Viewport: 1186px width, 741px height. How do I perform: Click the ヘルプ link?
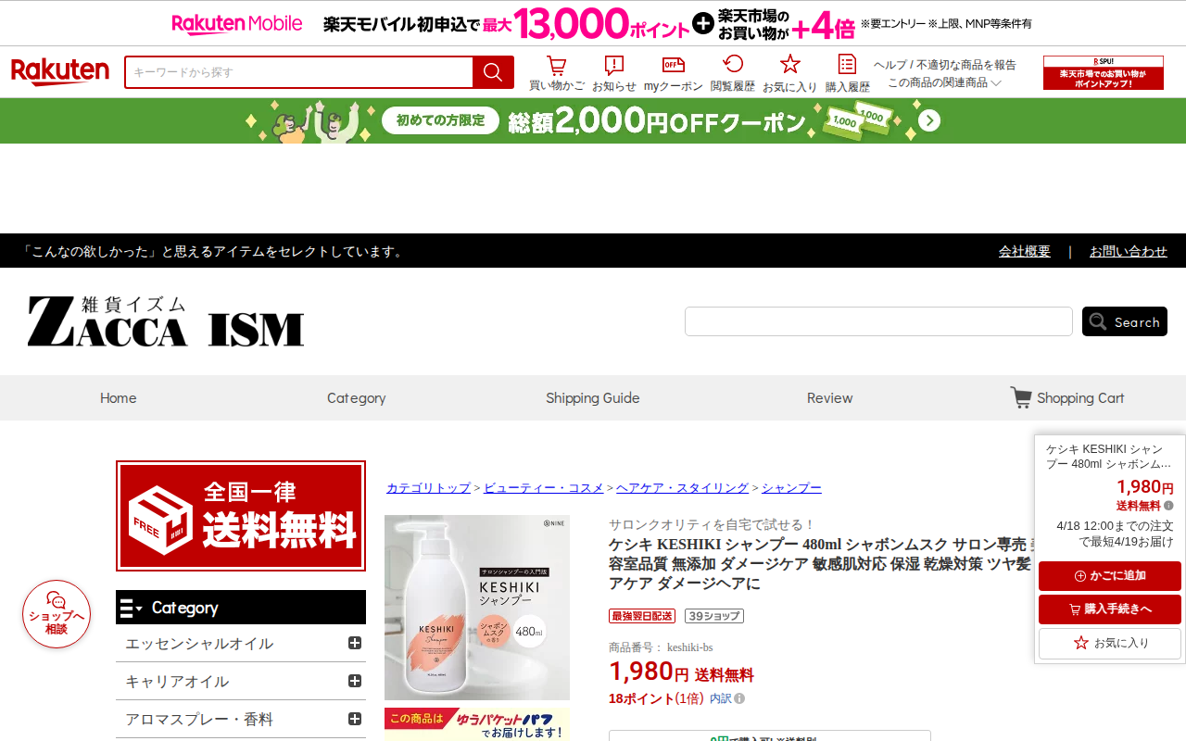890,65
